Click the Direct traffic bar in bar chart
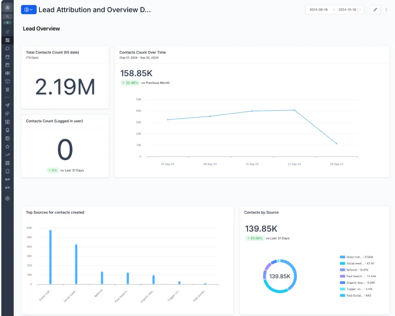 tap(50, 257)
